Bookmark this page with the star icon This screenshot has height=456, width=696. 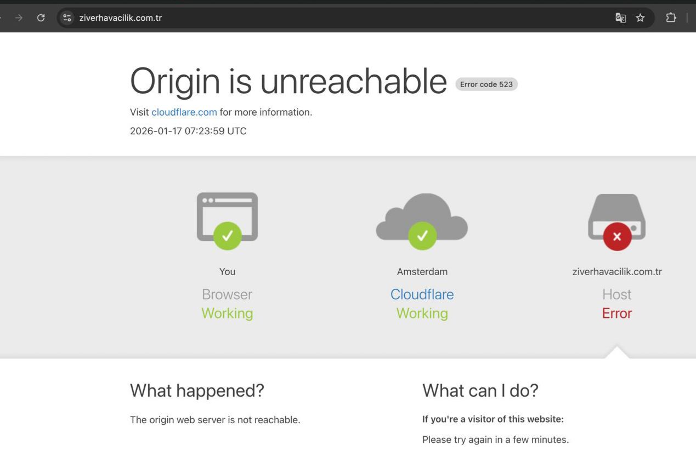point(640,18)
